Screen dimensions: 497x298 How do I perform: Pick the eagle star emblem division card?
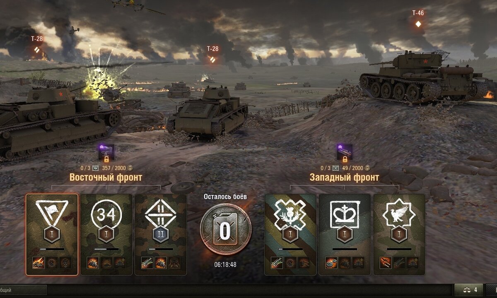(399, 235)
